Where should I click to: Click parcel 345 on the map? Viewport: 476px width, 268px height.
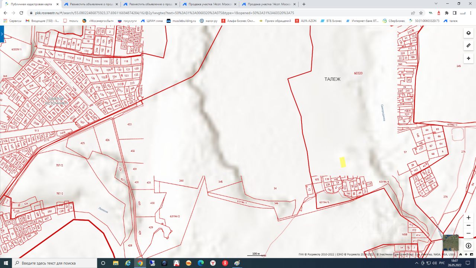221,182
